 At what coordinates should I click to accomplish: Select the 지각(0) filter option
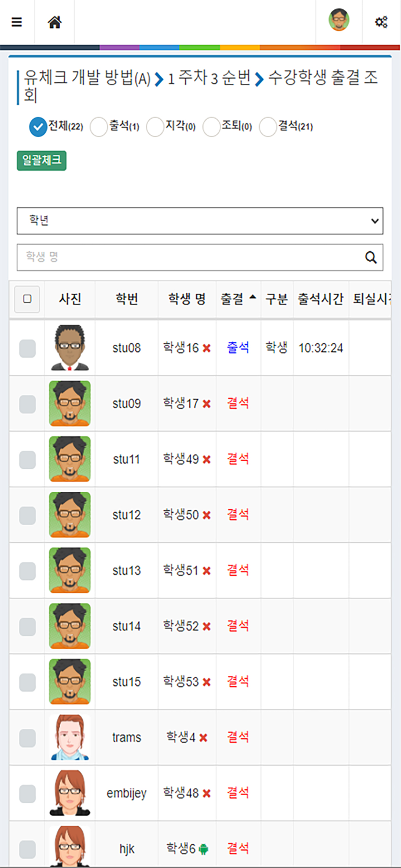coord(155,127)
